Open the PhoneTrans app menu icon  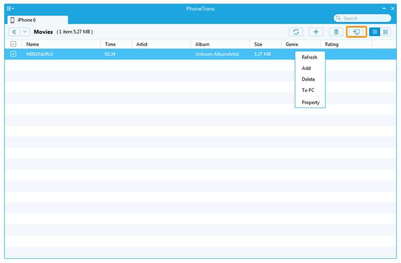point(10,9)
